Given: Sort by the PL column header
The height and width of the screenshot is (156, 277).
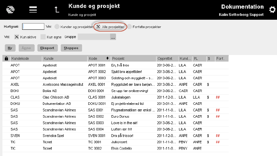Looking at the screenshot, I should (199, 58).
